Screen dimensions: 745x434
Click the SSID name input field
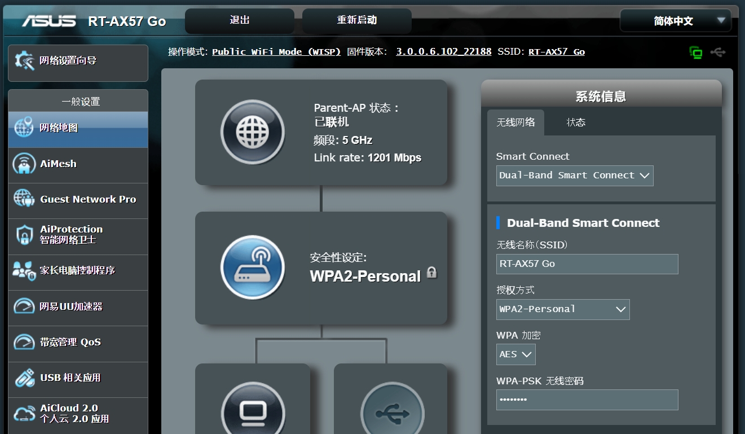tap(587, 264)
